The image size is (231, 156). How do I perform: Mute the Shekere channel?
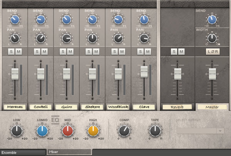(x=96, y=52)
